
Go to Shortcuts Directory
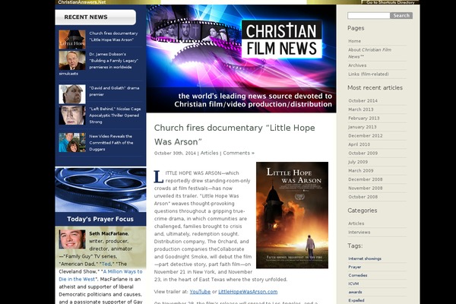tap(391, 2)
